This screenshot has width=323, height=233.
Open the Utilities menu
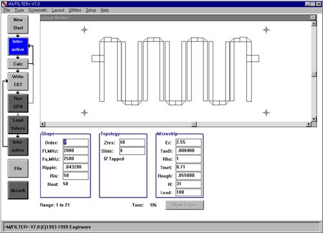[75, 10]
